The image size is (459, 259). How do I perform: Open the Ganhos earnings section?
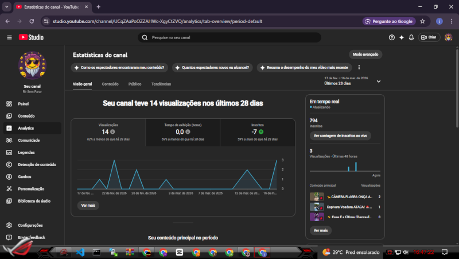click(x=25, y=176)
